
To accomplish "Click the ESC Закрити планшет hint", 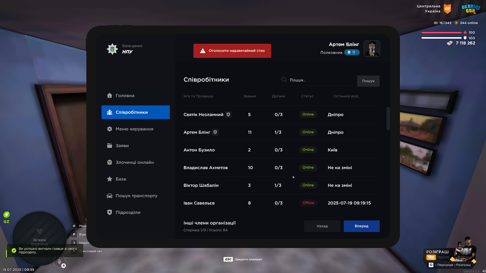I will 243,259.
